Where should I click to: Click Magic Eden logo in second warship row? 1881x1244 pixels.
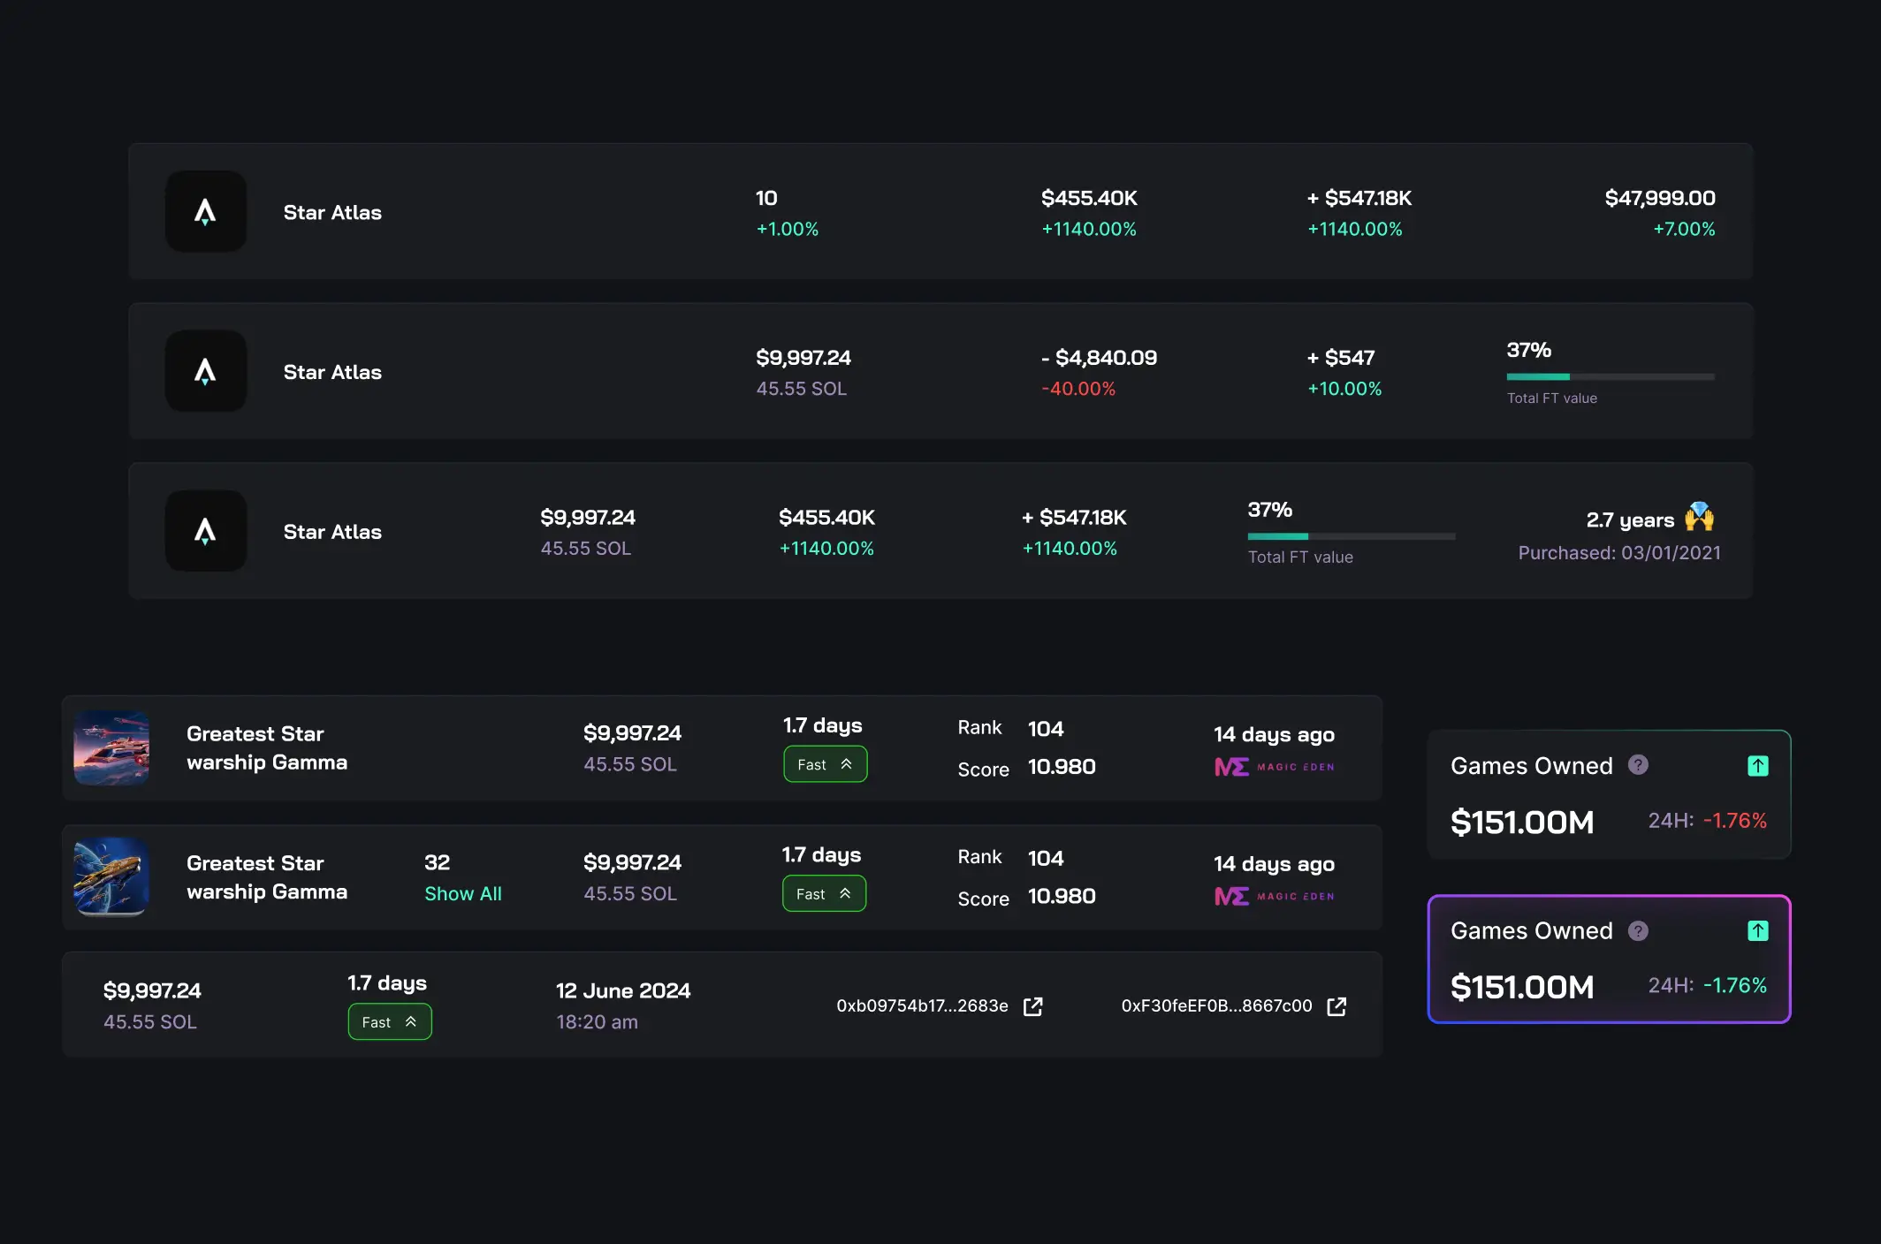[x=1275, y=896]
